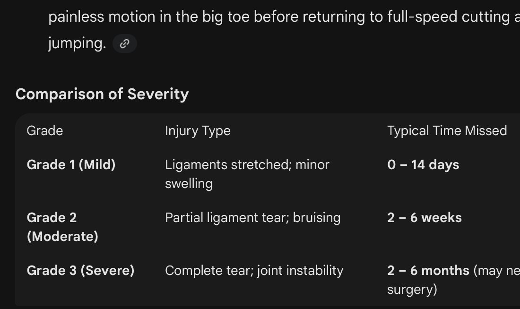
Task: Select the "Grade 1 (Mild)" row label
Action: tap(71, 165)
